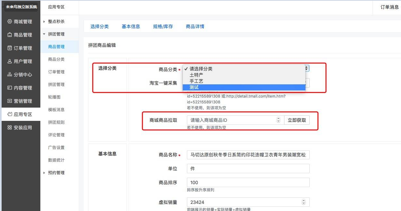Click the 虚拟销量 number stepper

303,202
